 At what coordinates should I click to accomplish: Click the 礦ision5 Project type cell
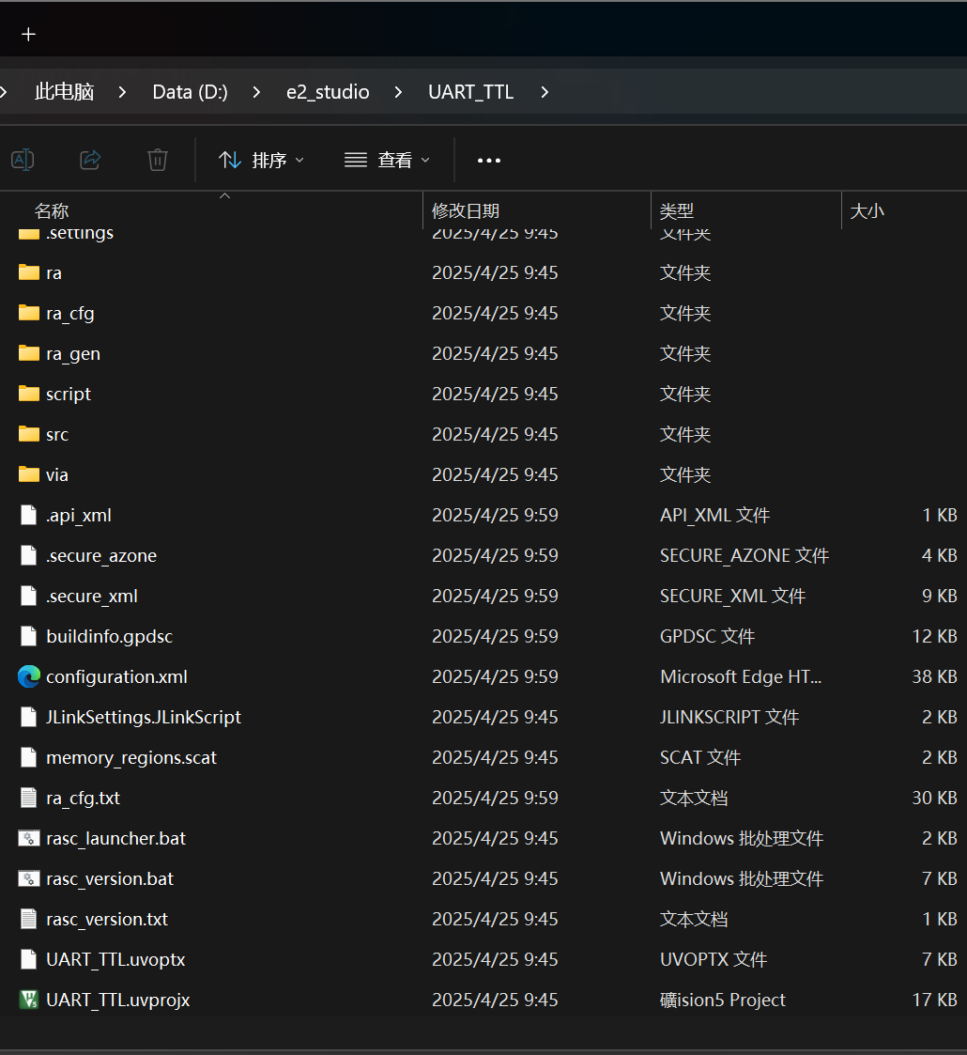(x=723, y=1000)
